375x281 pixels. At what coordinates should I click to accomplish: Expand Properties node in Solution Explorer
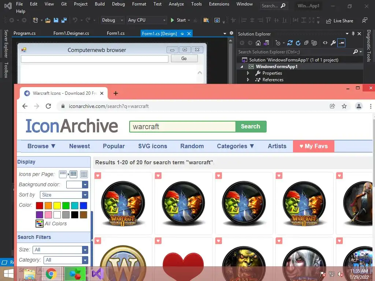click(248, 73)
